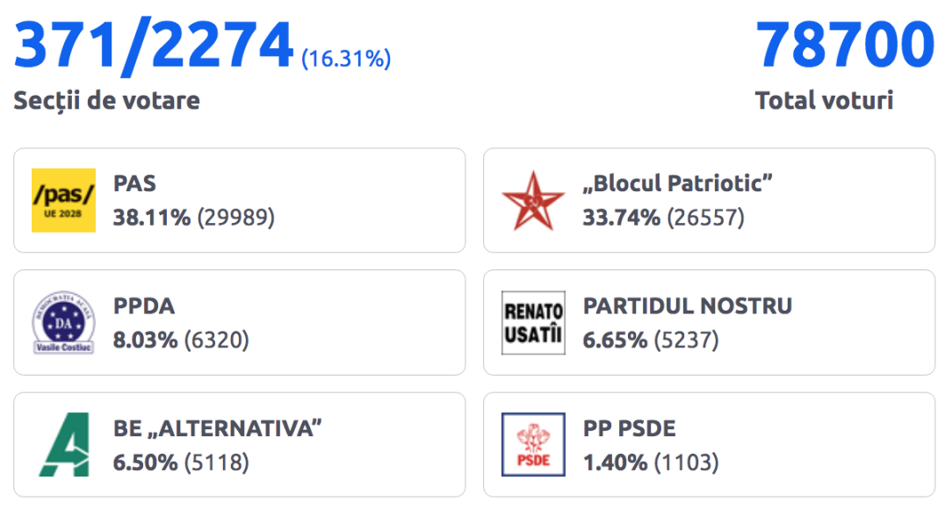Click the BE „ALTERNATIVA” heading
Screen dimensions: 938x509
[218, 428]
